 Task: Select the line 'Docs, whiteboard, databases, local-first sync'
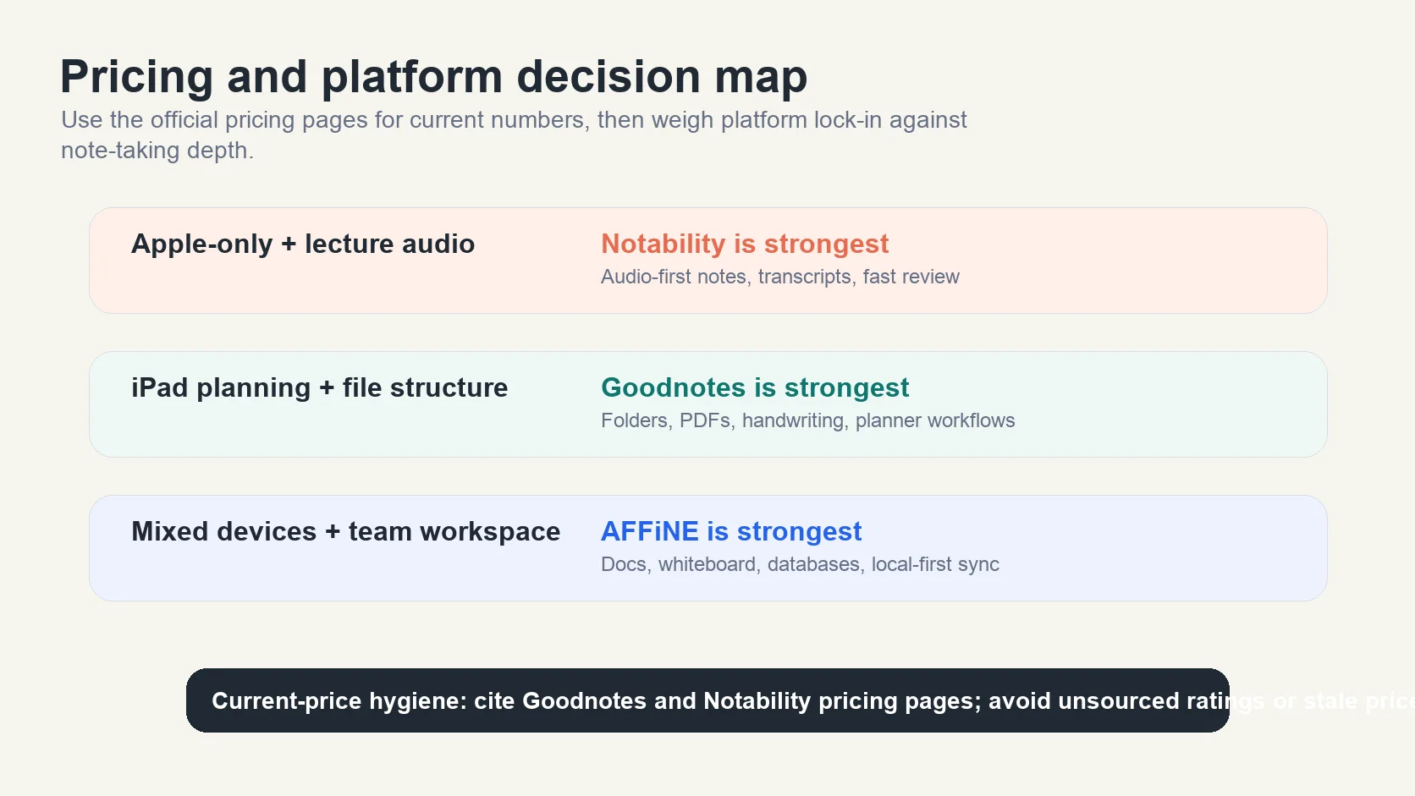(x=800, y=564)
